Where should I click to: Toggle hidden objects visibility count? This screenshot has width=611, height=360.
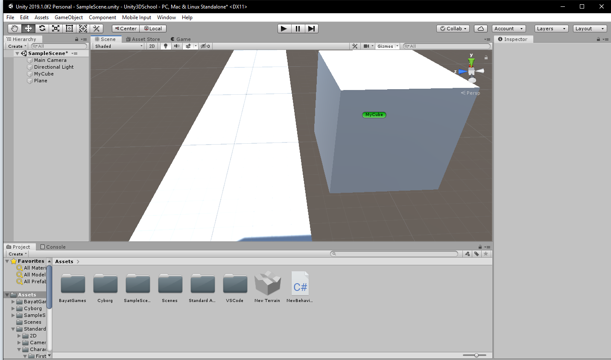[x=205, y=46]
